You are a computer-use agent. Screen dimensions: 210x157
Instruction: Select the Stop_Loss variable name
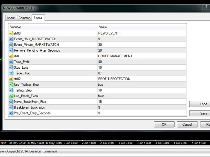pos(21,68)
